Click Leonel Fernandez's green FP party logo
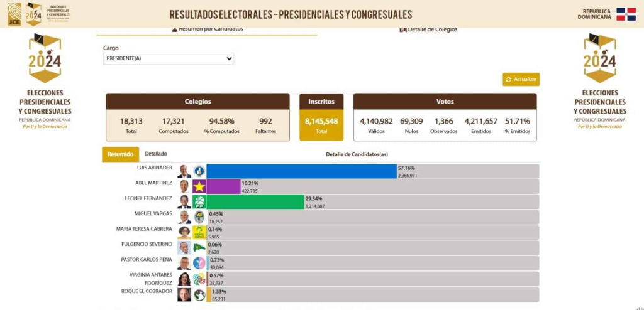The width and height of the screenshot is (644, 310). [199, 202]
